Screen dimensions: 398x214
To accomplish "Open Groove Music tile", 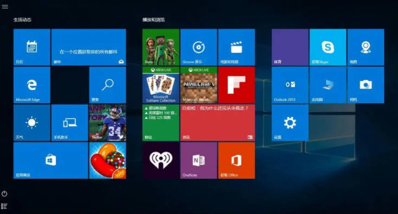I will point(199,47).
